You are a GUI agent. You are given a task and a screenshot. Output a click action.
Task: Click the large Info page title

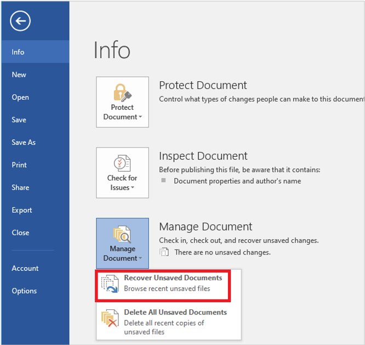[x=112, y=50]
